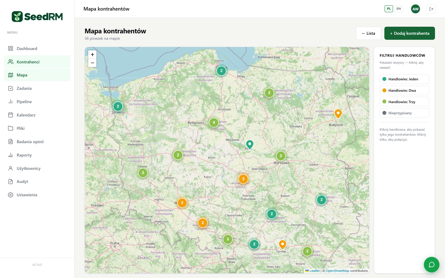Click the Badania opinii document icon
This screenshot has height=278, width=445.
tap(11, 142)
